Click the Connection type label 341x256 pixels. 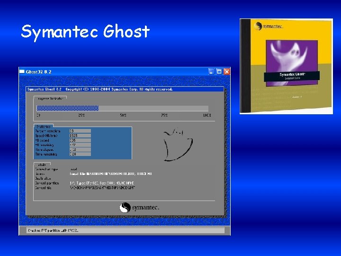46,169
